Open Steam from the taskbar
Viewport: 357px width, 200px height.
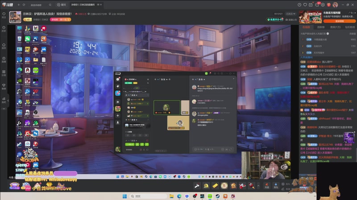(217, 196)
